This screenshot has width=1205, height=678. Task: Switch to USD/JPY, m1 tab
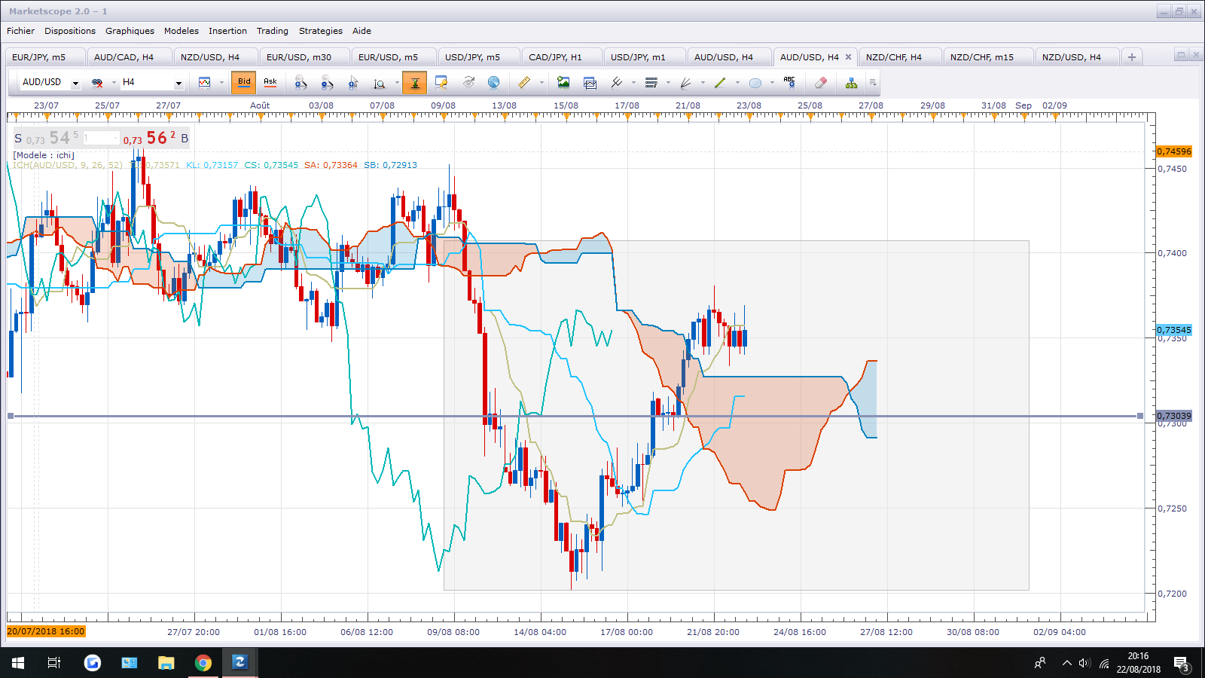point(644,57)
